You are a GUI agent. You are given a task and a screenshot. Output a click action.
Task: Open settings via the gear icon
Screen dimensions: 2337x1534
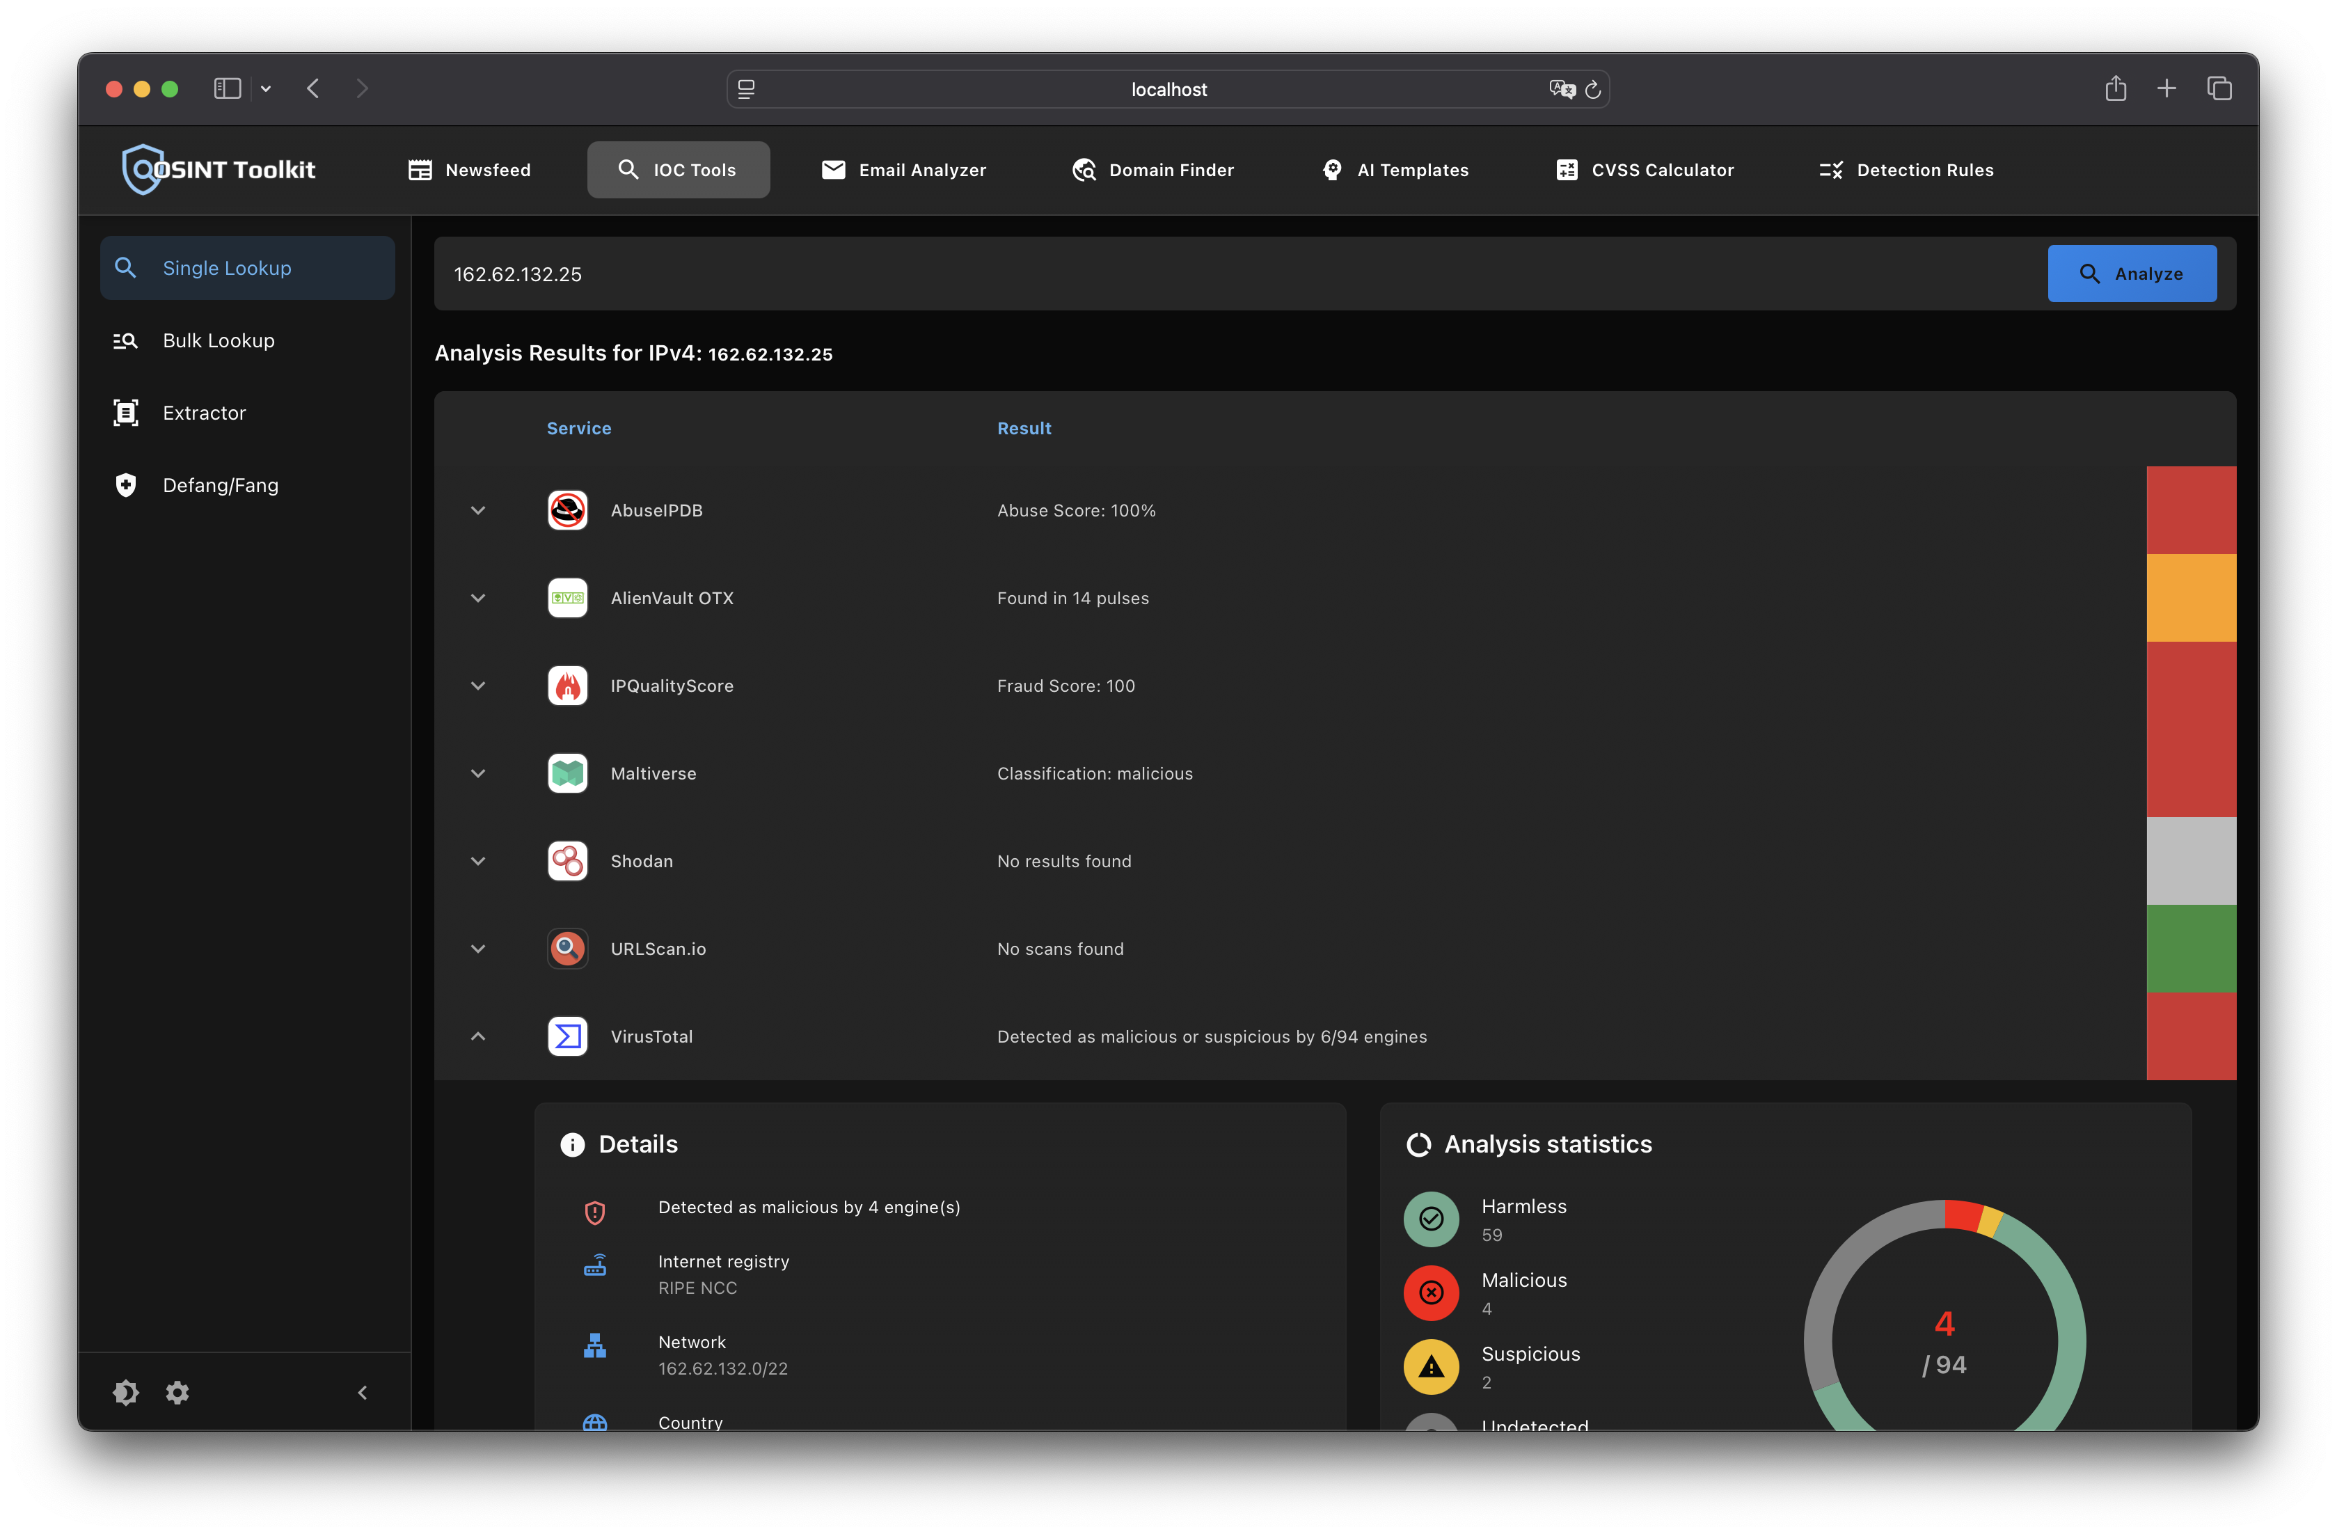177,1393
